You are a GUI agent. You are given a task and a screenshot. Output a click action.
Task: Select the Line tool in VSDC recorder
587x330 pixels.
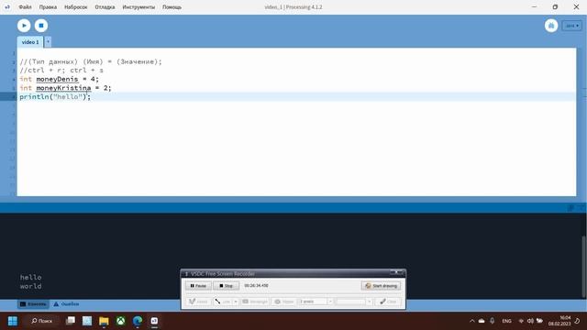[223, 302]
